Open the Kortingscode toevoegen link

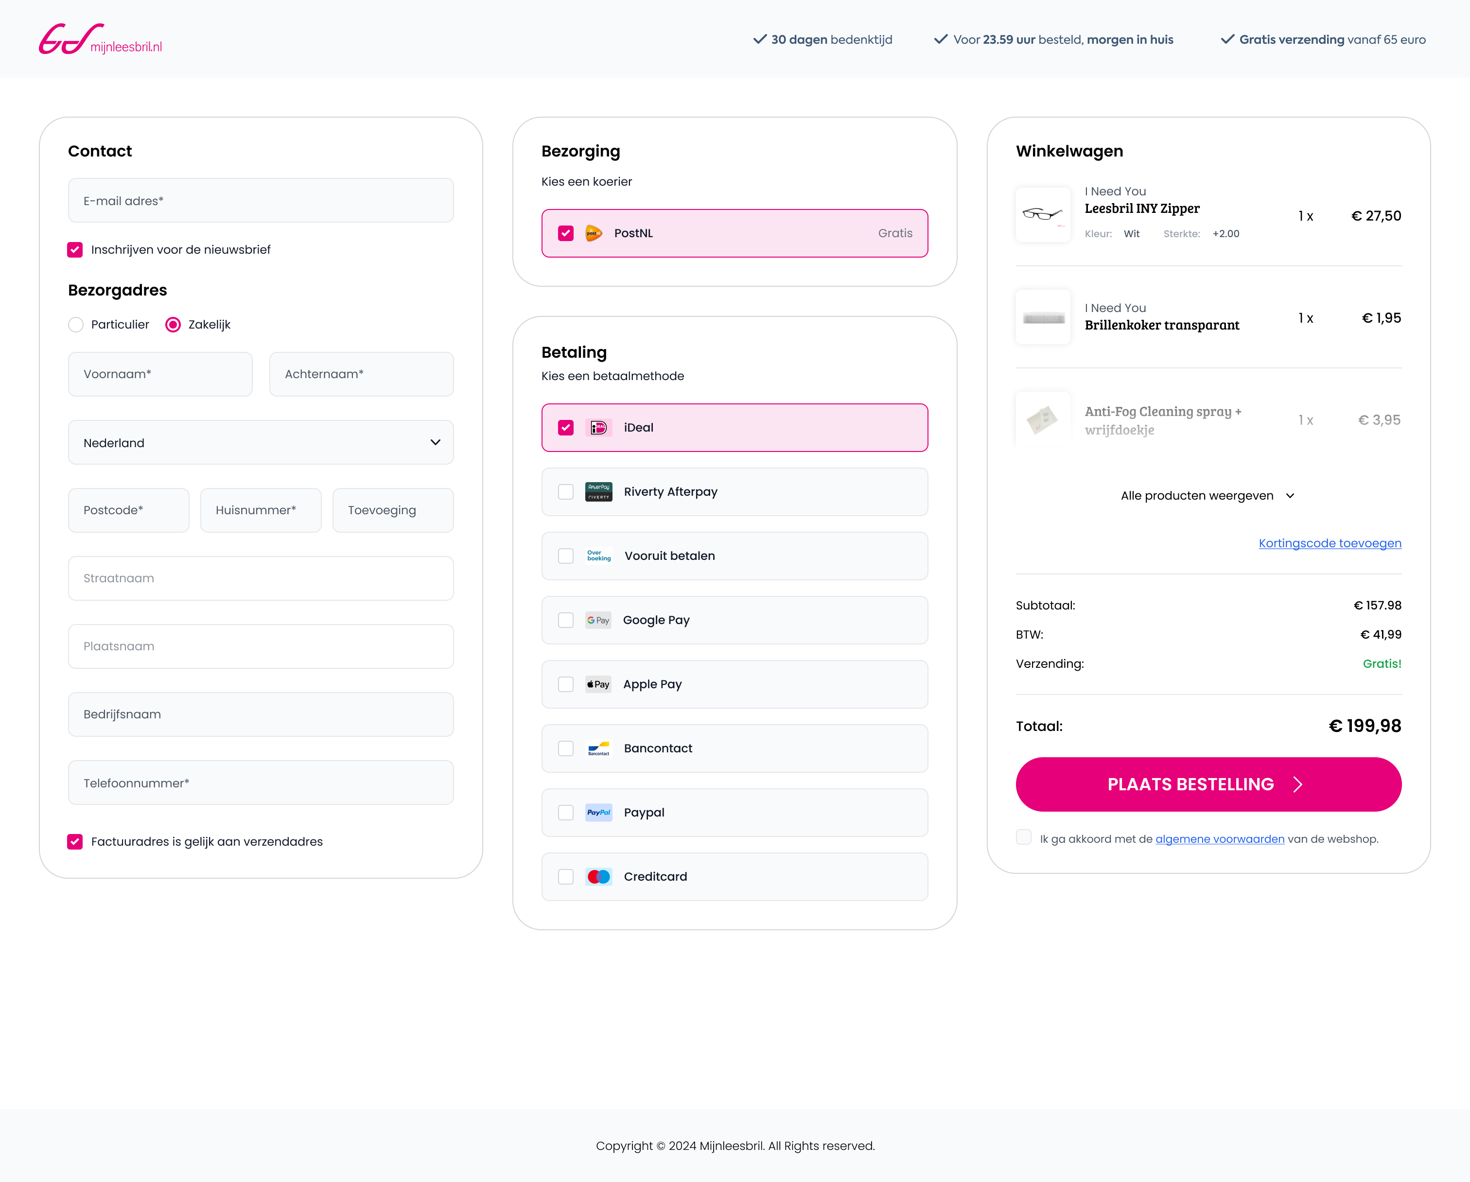[1330, 543]
